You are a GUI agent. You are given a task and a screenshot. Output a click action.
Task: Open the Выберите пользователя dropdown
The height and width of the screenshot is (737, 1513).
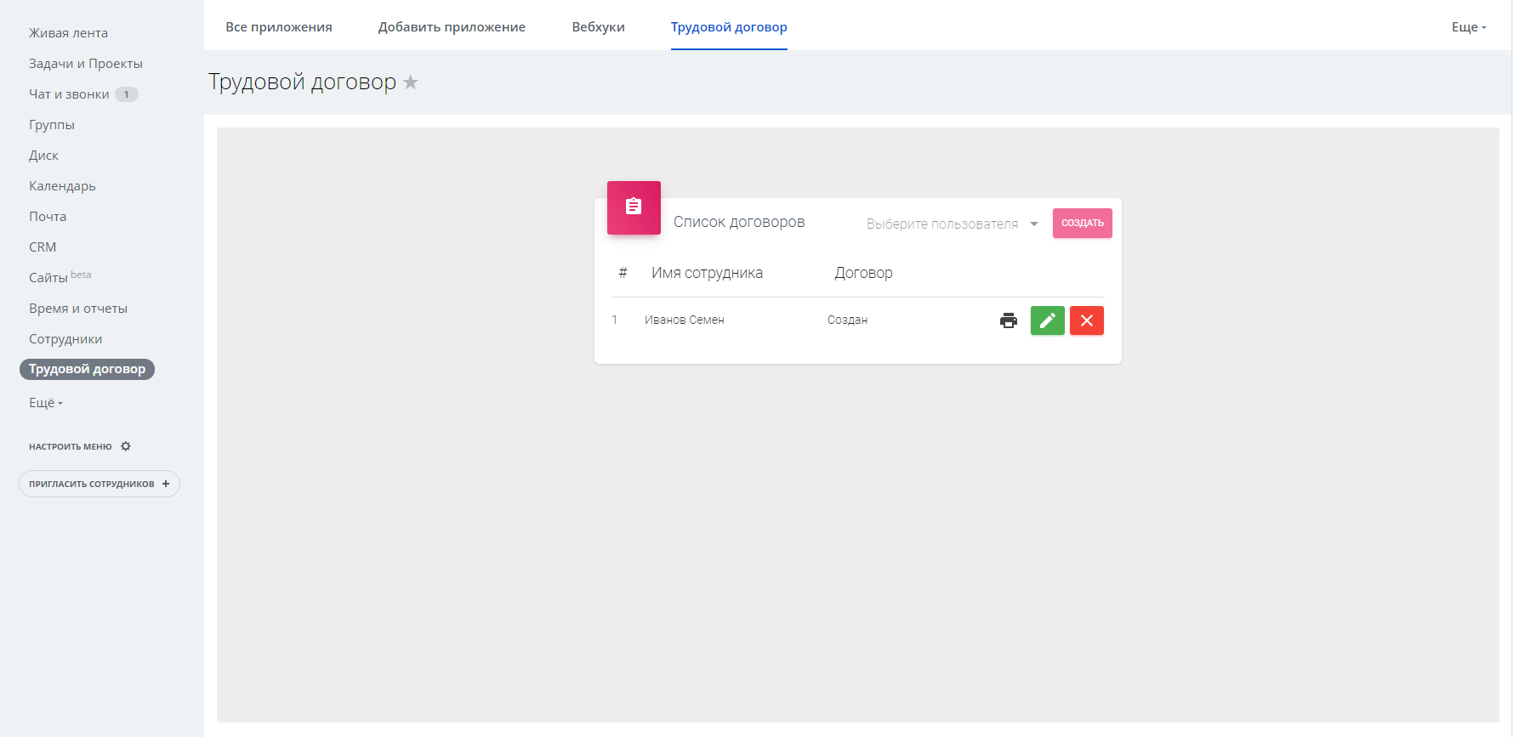tap(952, 224)
